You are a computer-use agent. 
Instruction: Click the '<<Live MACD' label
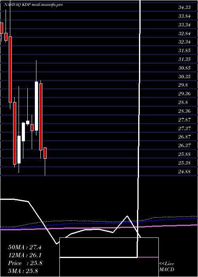[x=167, y=266]
